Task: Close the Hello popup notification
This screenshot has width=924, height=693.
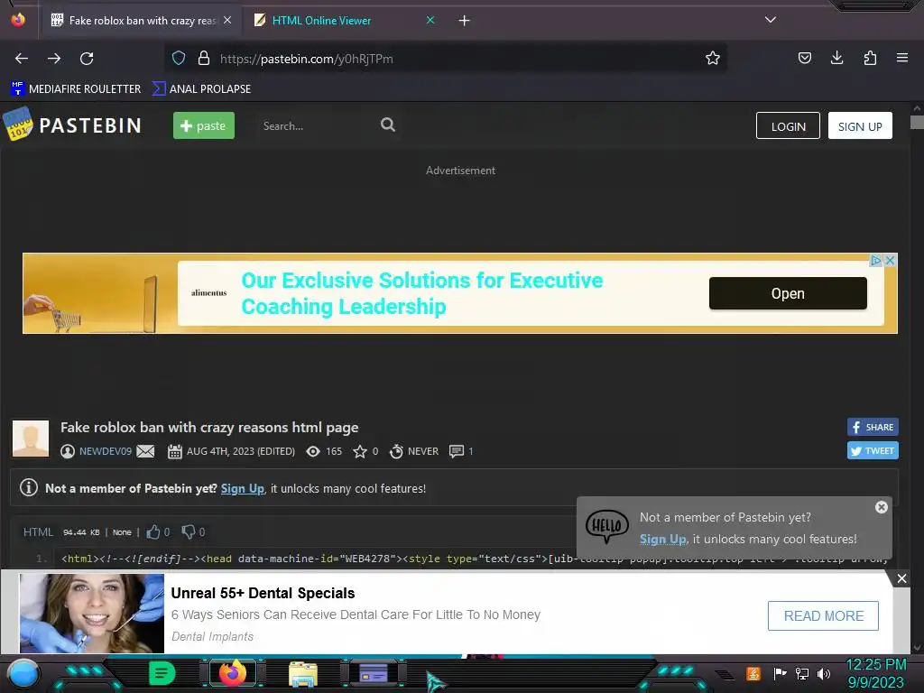Action: point(881,507)
